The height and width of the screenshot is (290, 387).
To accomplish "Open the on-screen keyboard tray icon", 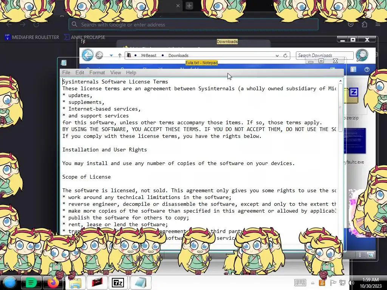I will 300,282.
